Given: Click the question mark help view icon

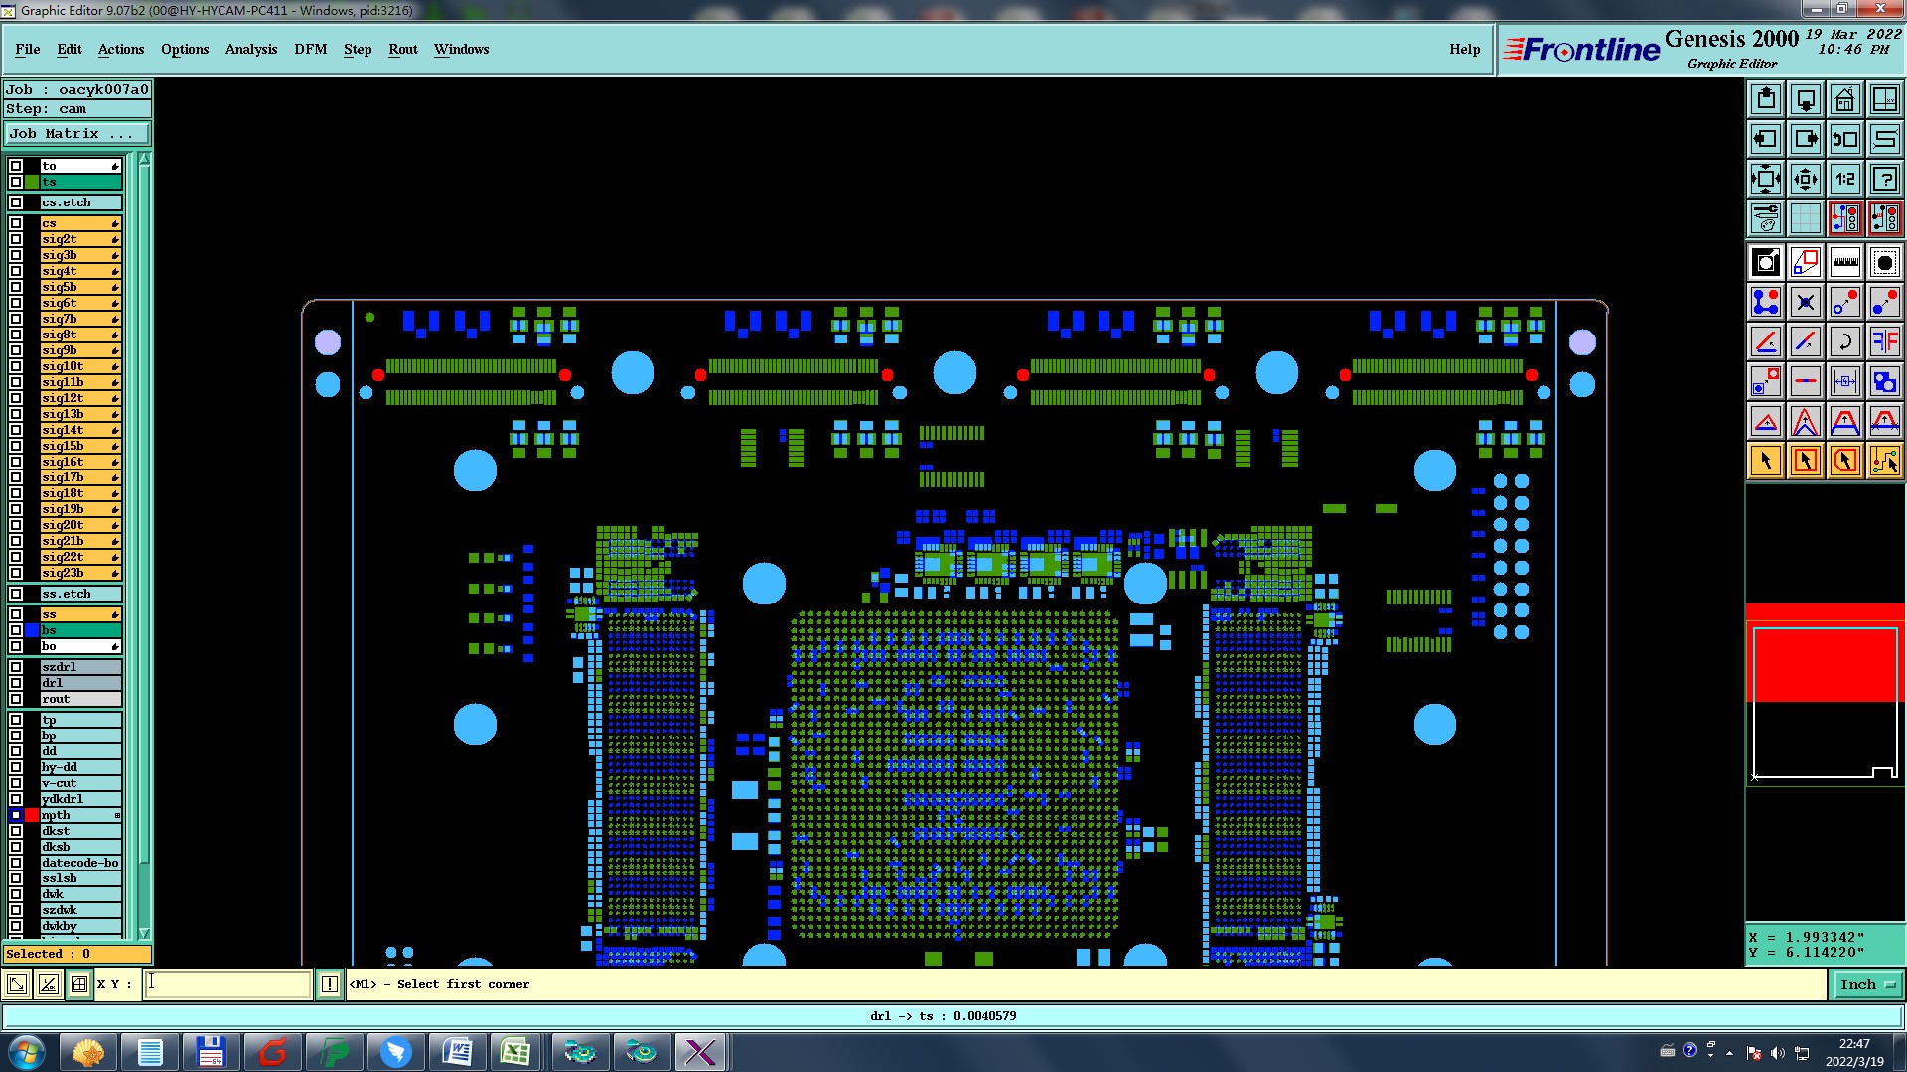Looking at the screenshot, I should tap(1884, 179).
